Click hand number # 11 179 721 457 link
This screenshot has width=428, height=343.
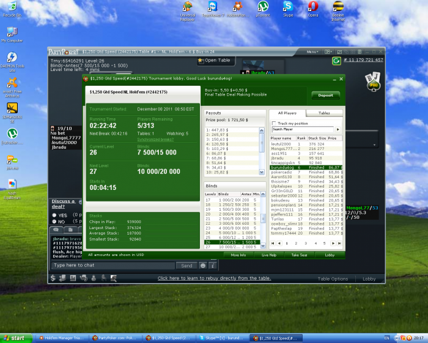363,60
